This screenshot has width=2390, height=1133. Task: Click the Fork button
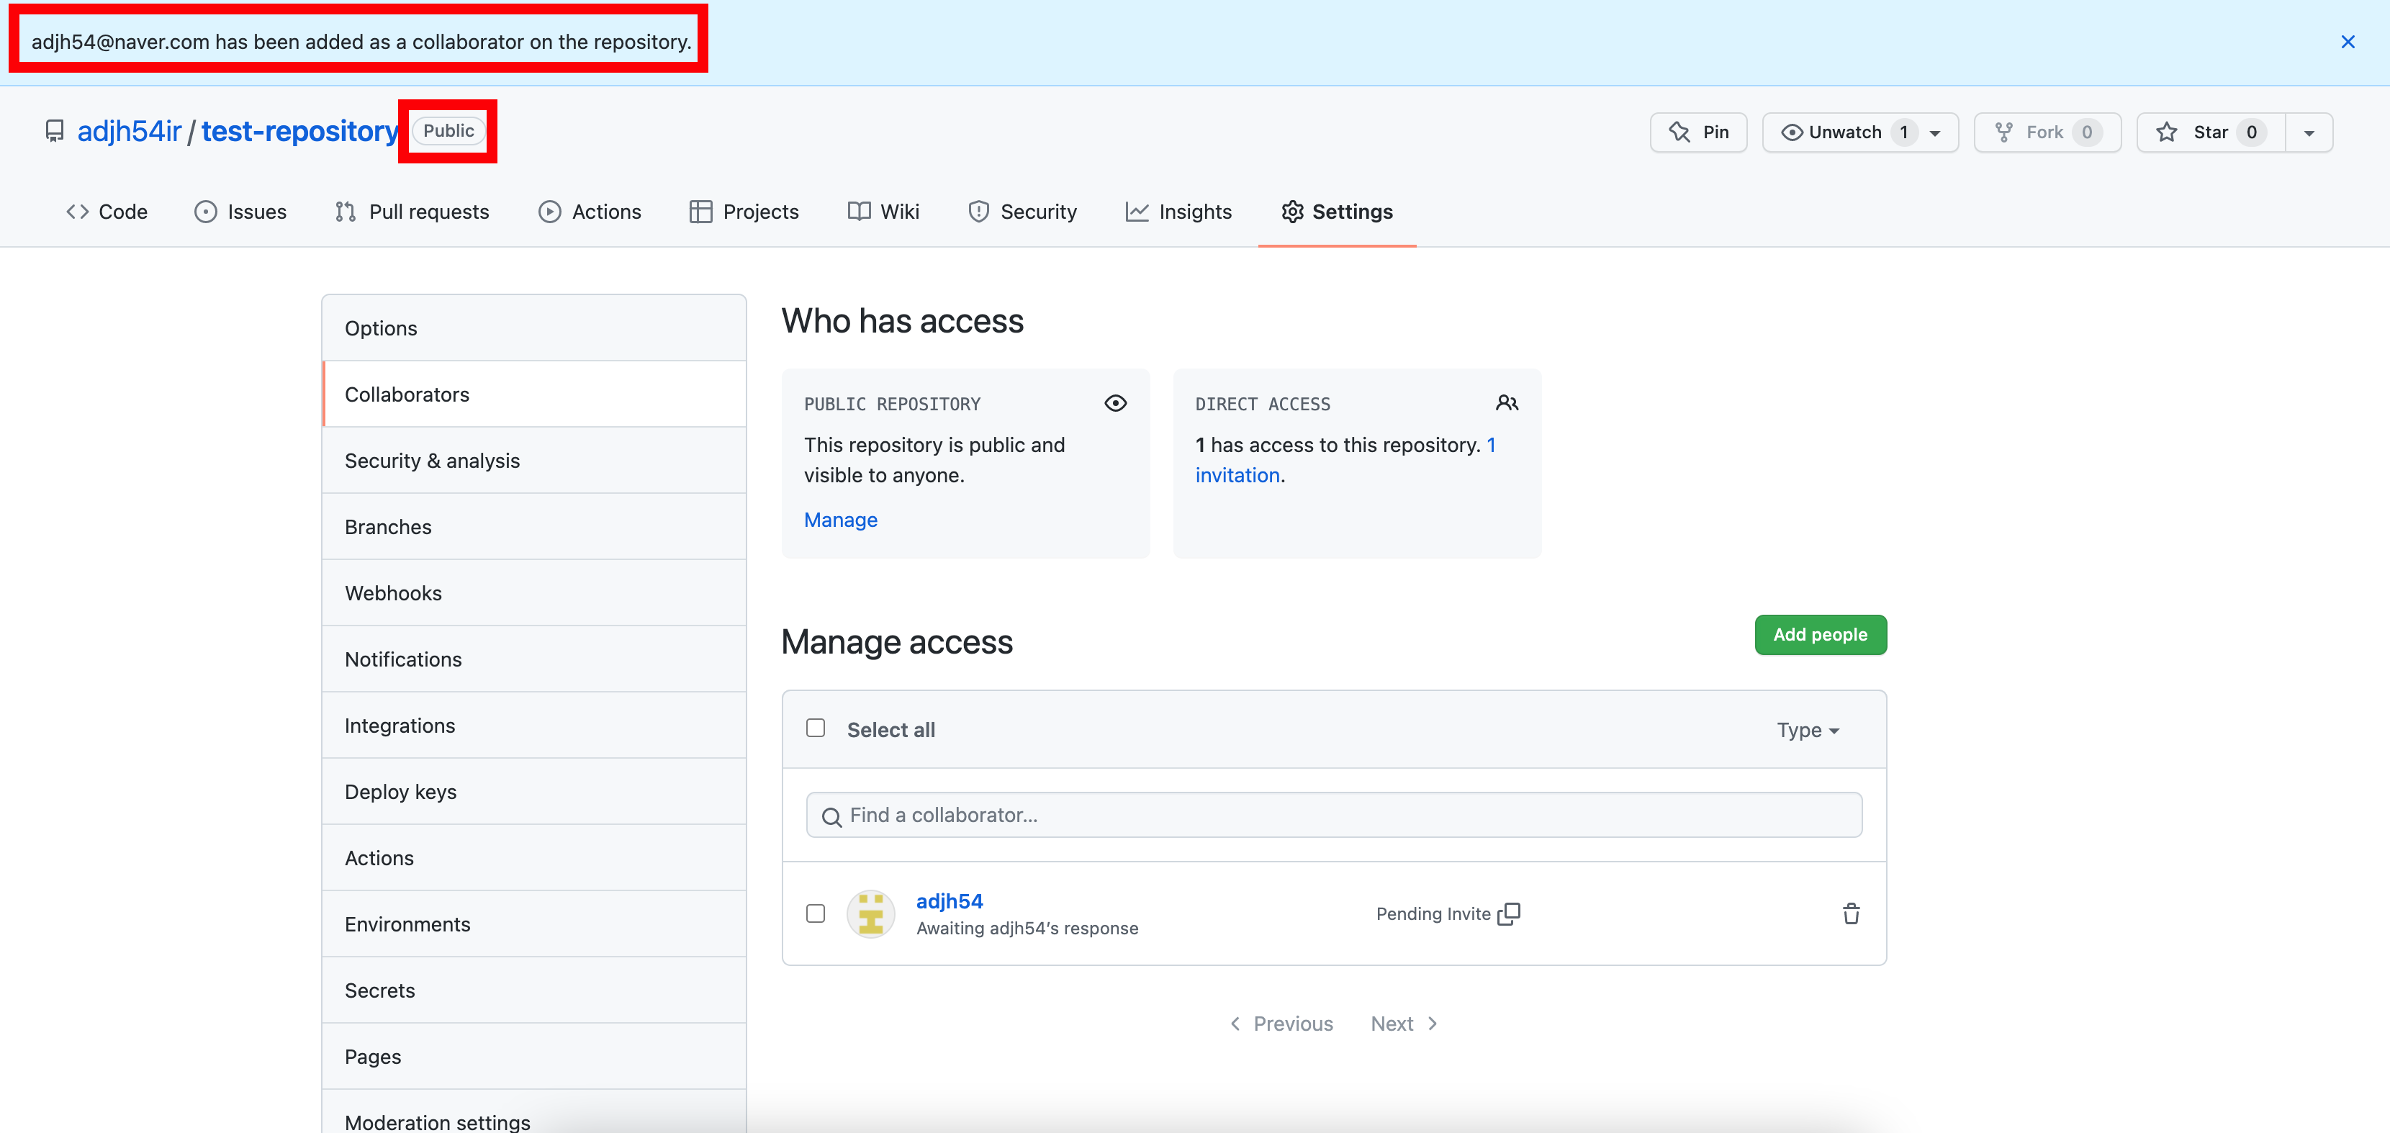pyautogui.click(x=2047, y=132)
